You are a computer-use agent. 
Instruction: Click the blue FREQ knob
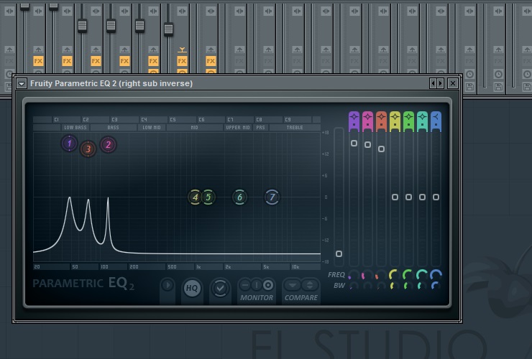[x=436, y=275]
